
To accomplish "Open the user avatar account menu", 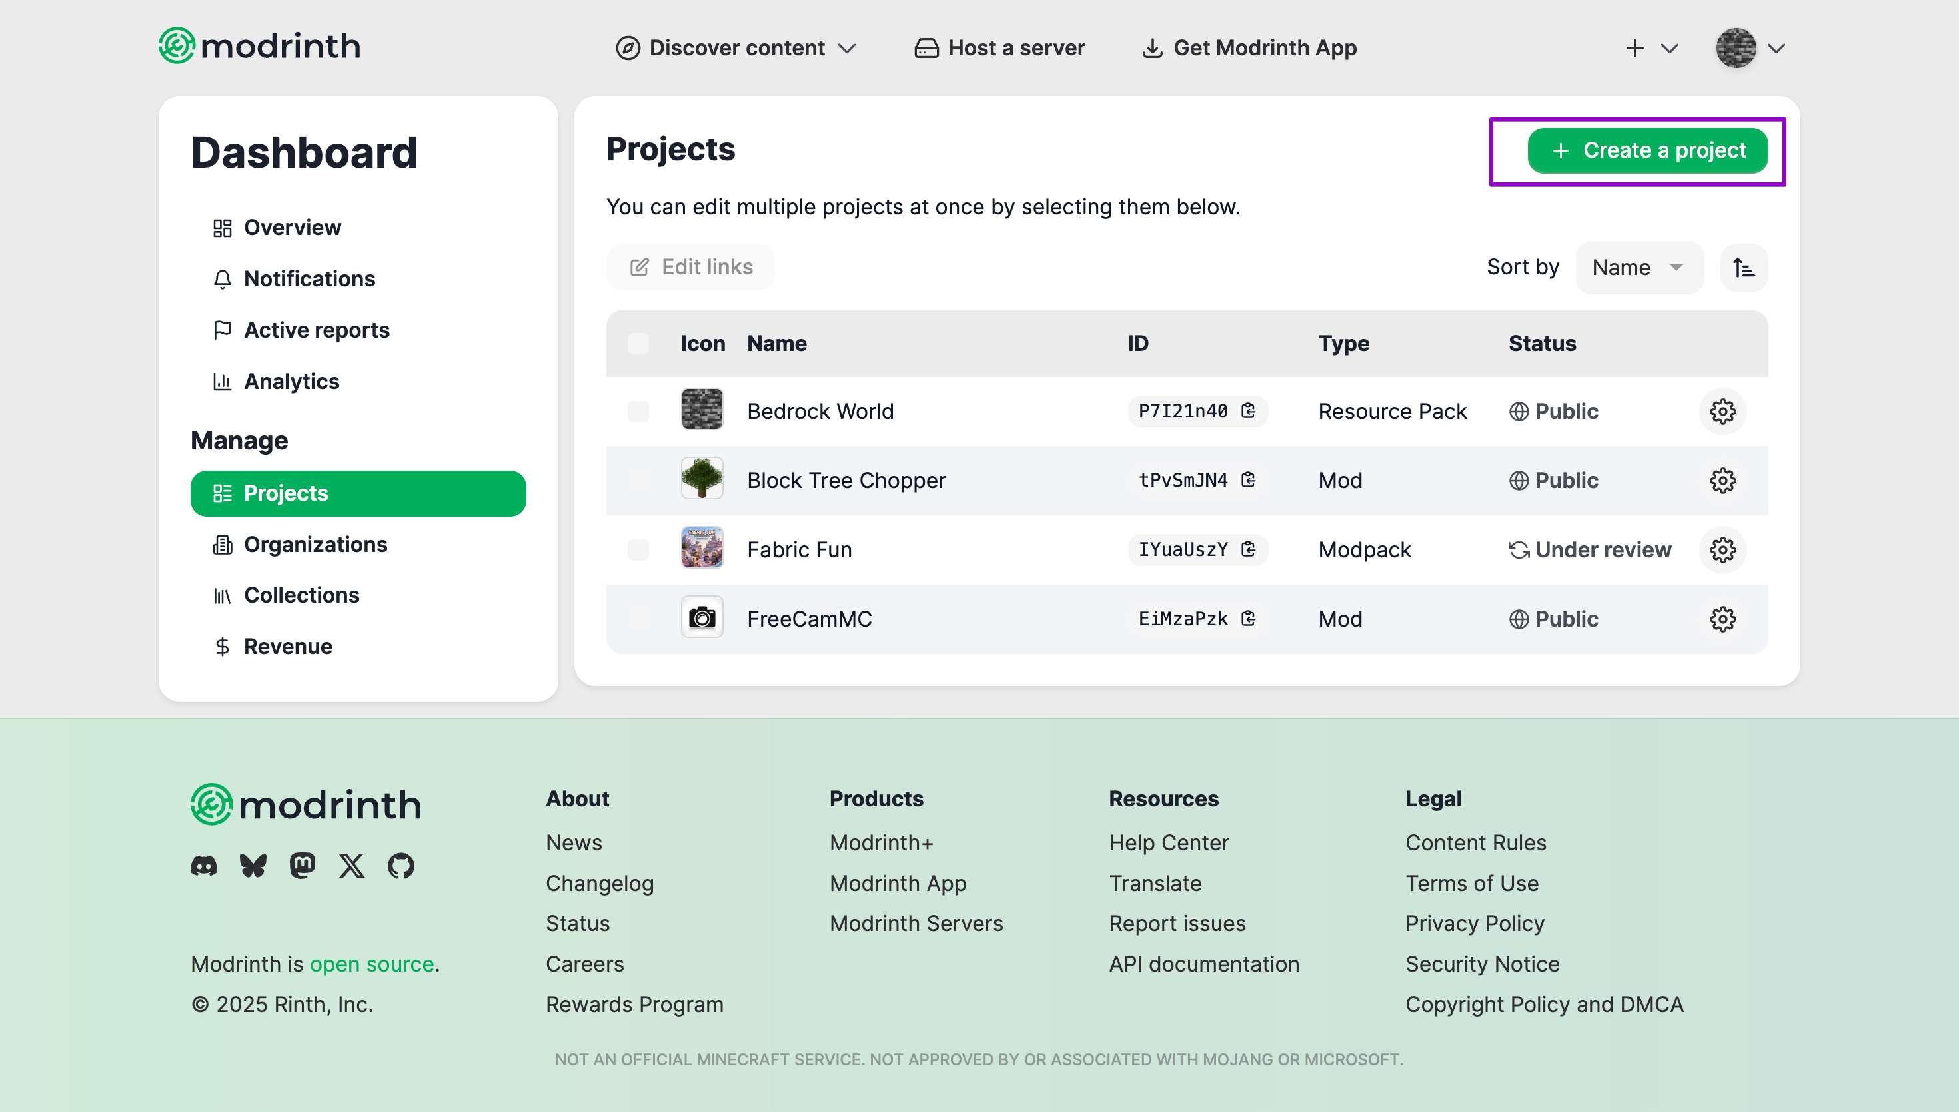I will [1750, 48].
